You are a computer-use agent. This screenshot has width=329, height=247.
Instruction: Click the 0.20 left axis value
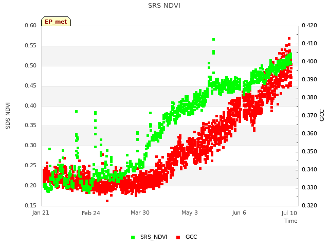(31, 185)
